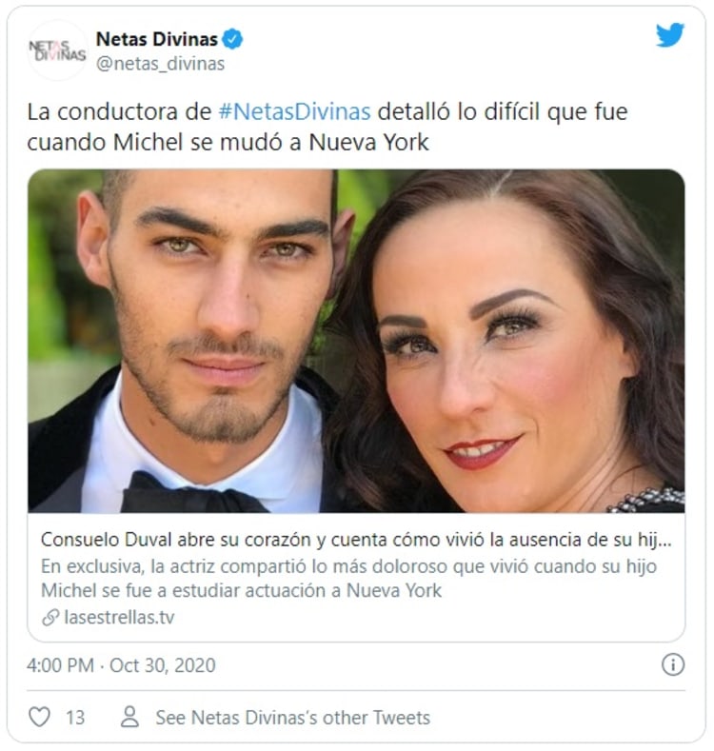Open the Netas Divinas account name

157,39
